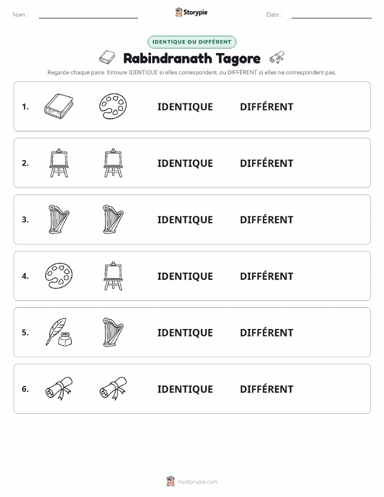Screen dimensions: 384x497
Task: Click the quill and inkwell icon in row 5
Action: [59, 332]
